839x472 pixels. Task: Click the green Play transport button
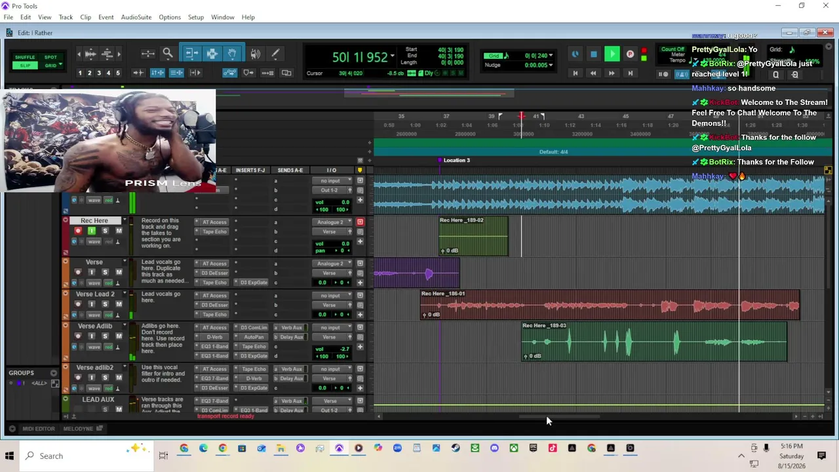click(x=612, y=54)
